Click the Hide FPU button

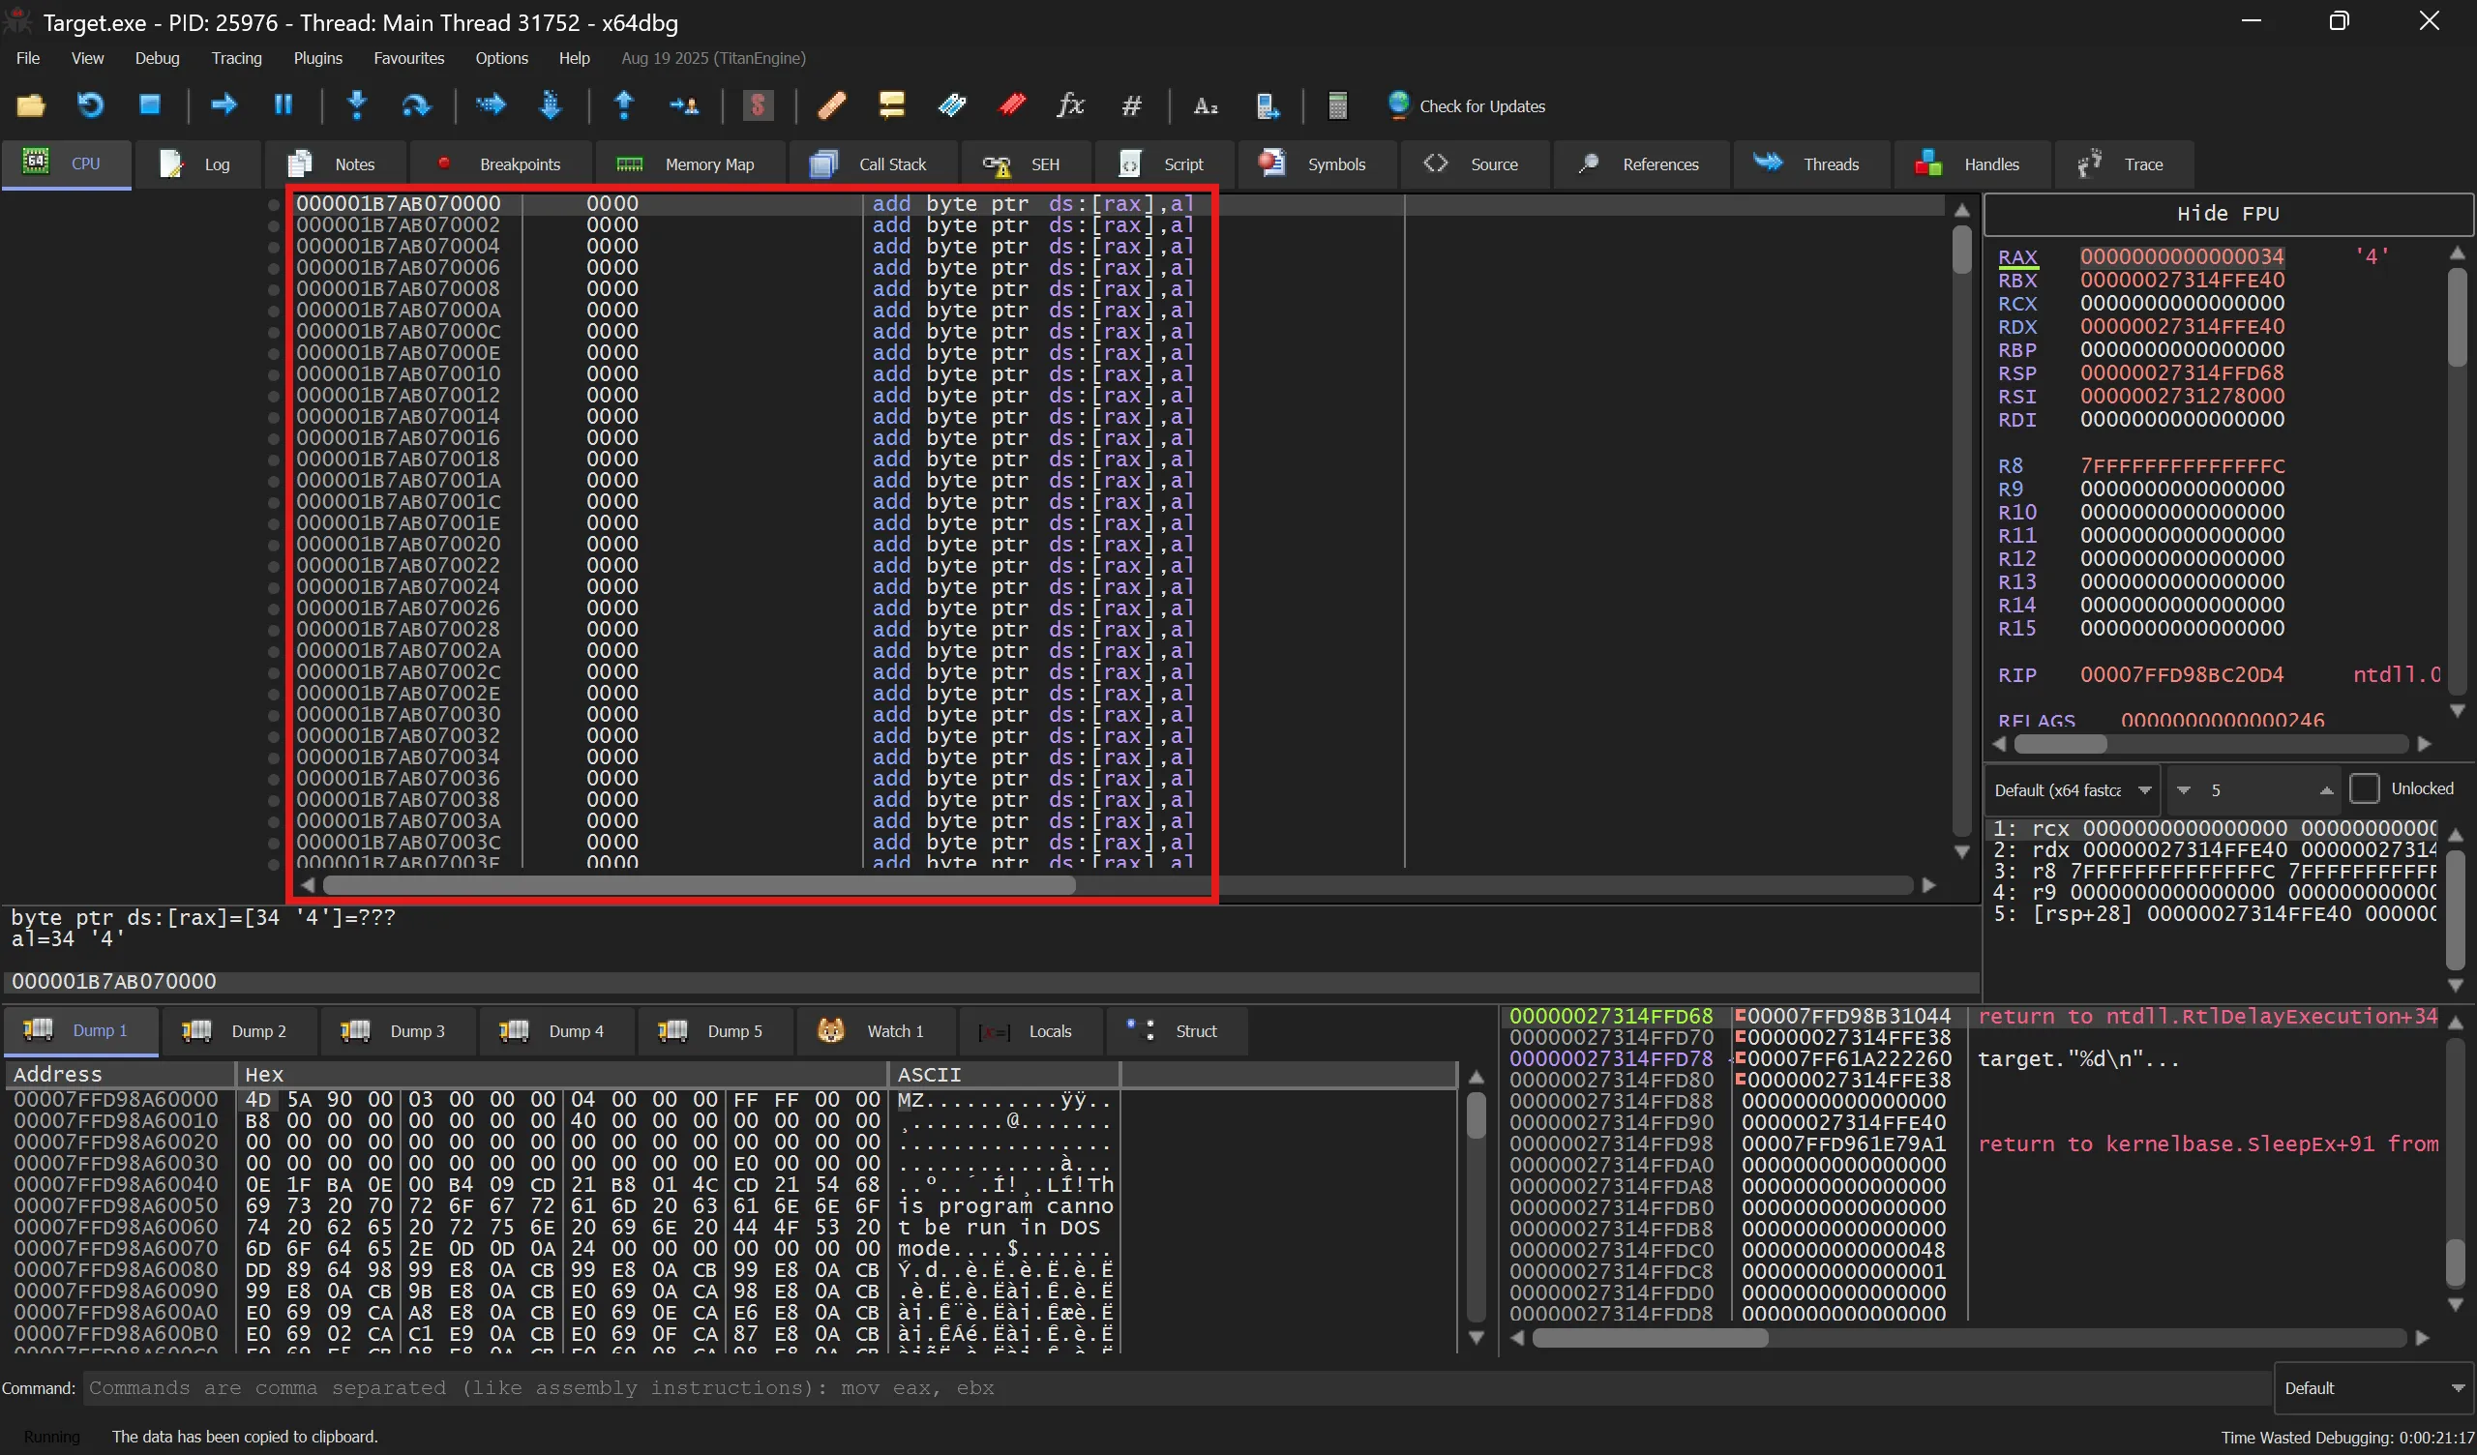[x=2227, y=215]
